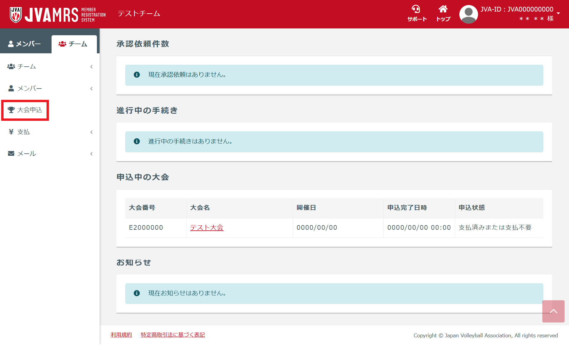This screenshot has height=345, width=569.
Task: Go to top via the house icon
Action: (443, 9)
